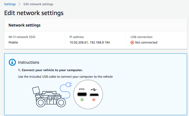Click the right port in the diagram
This screenshot has height=116, width=189.
[94, 95]
